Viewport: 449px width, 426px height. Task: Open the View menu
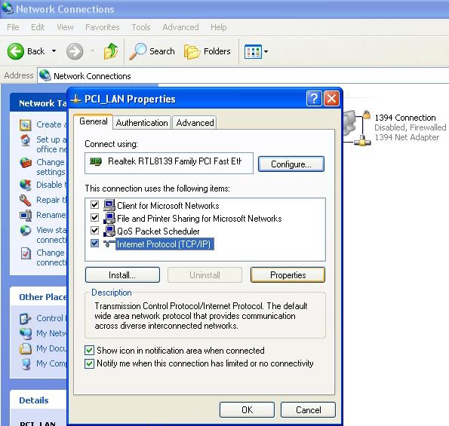65,27
